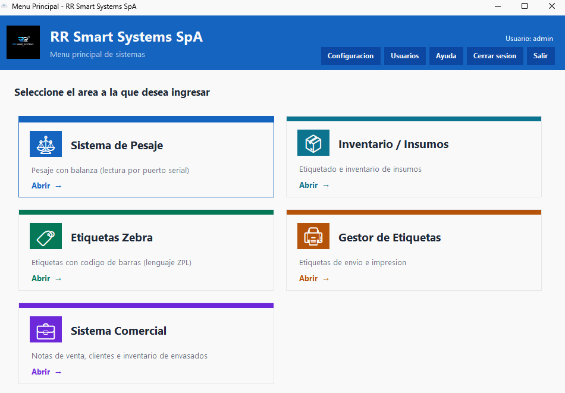The width and height of the screenshot is (565, 393).
Task: Click the 'RR Smart Systems SpA' header title
Action: (127, 37)
